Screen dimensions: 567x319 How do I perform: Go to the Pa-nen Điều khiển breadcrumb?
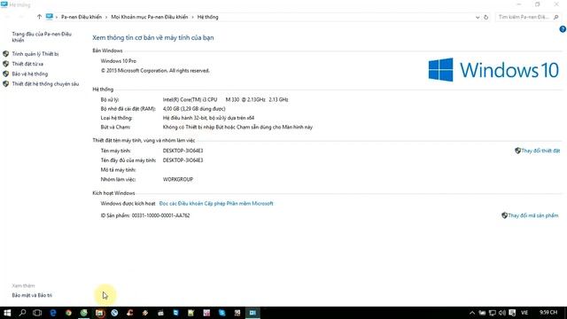click(x=82, y=17)
